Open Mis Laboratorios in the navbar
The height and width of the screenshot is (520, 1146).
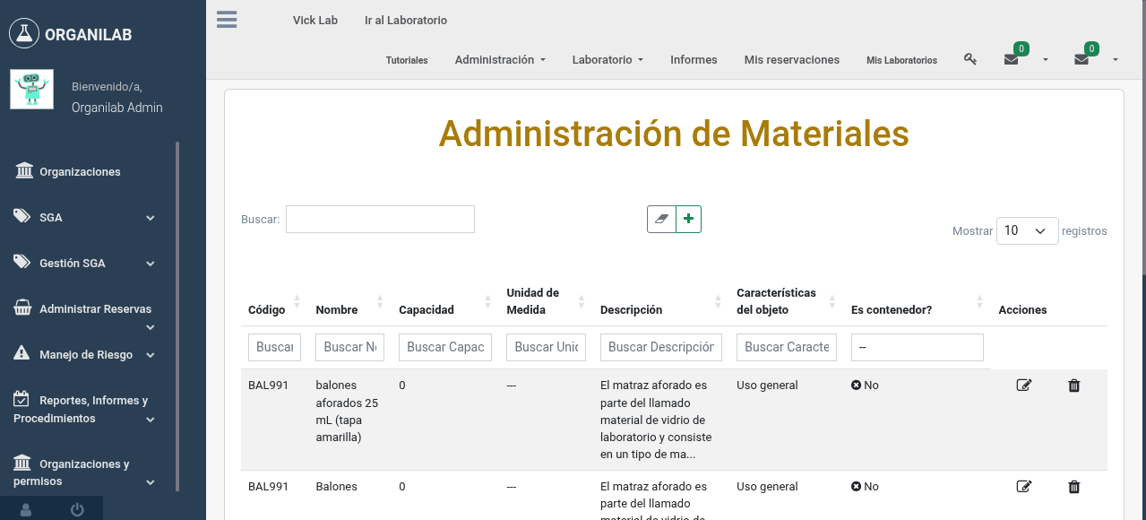(901, 61)
